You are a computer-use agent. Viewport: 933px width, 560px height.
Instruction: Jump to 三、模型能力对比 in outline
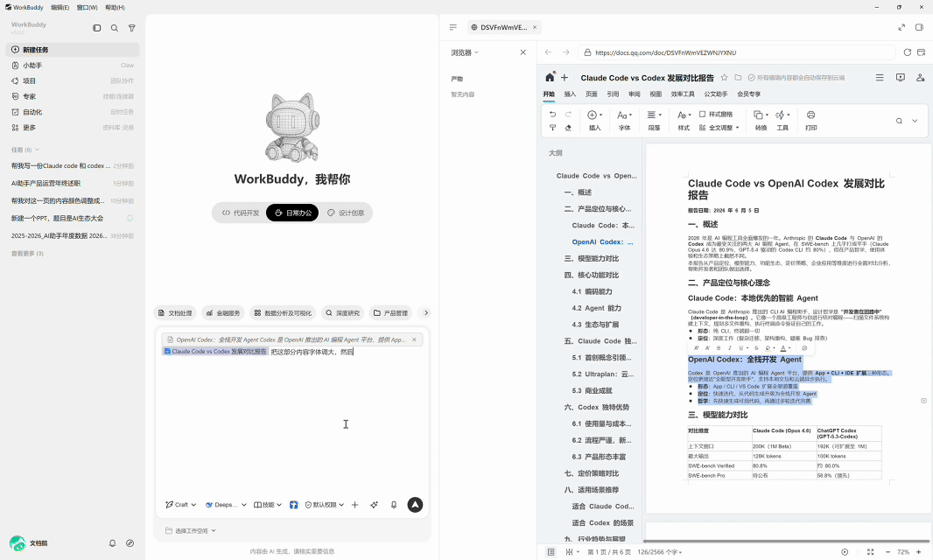point(591,258)
